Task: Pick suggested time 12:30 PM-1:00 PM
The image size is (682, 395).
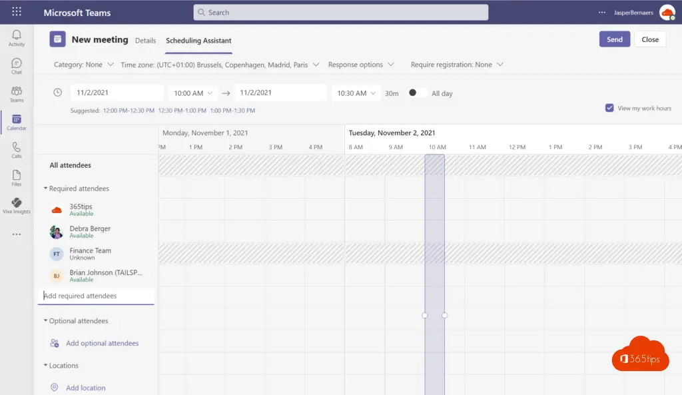Action: (x=182, y=111)
